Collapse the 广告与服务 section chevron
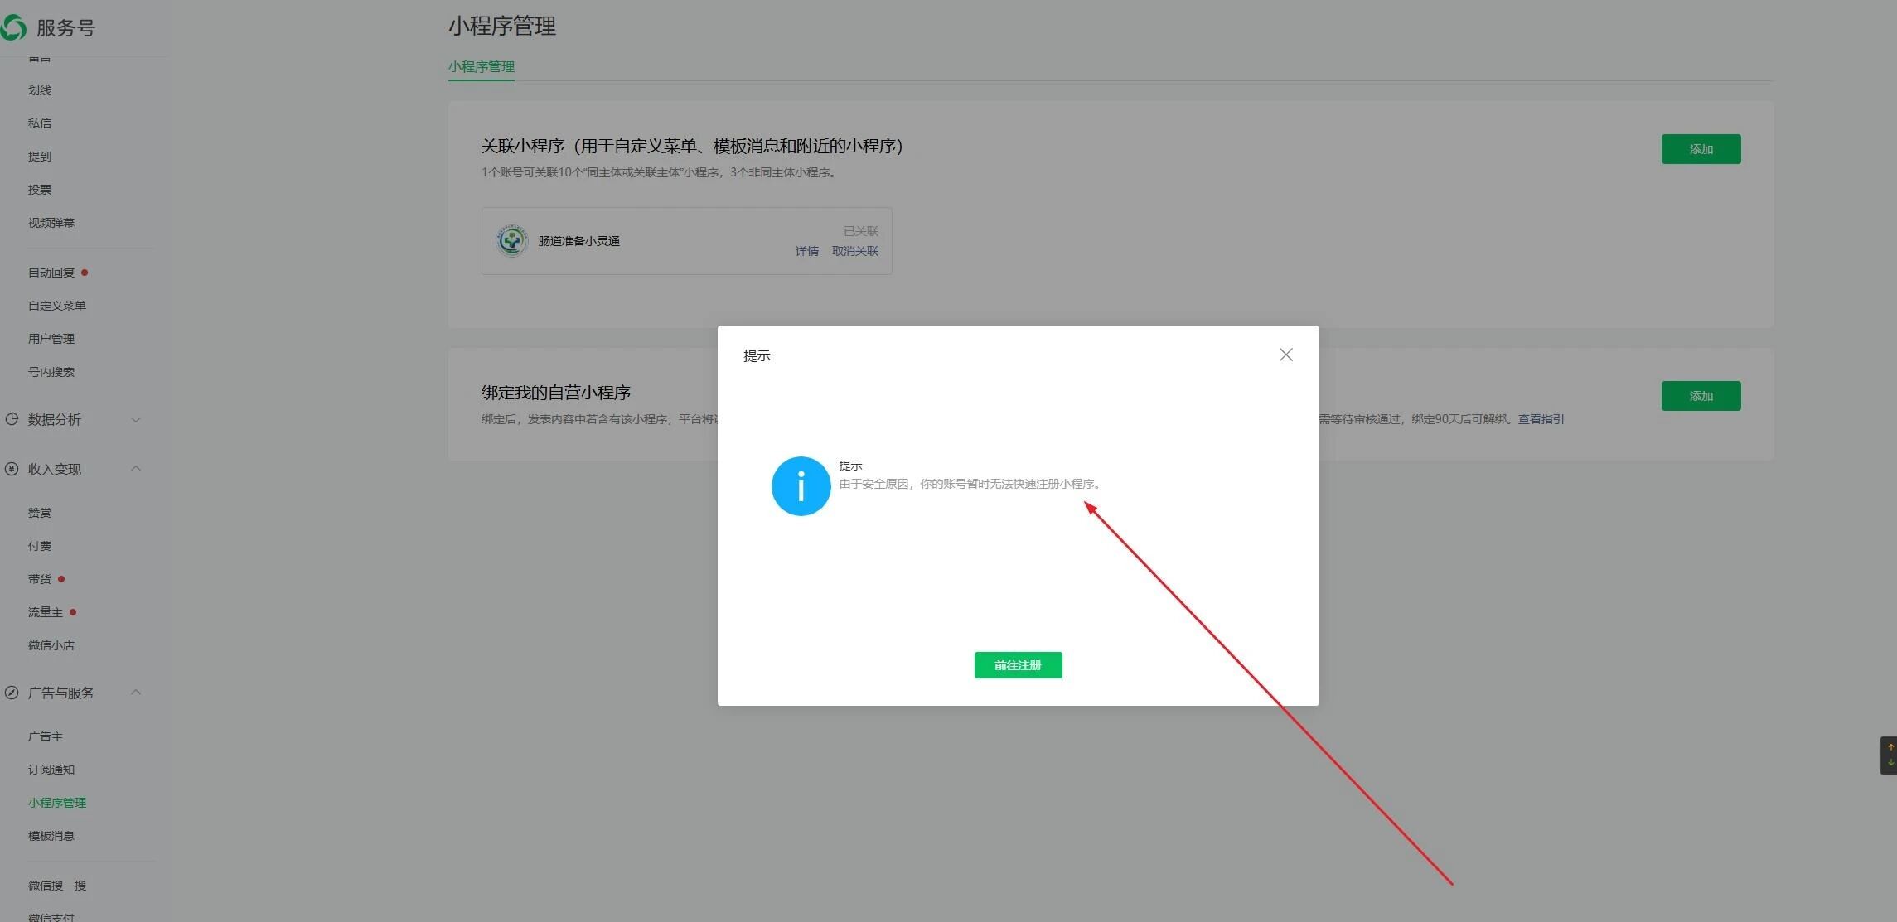1897x922 pixels. pyautogui.click(x=136, y=693)
